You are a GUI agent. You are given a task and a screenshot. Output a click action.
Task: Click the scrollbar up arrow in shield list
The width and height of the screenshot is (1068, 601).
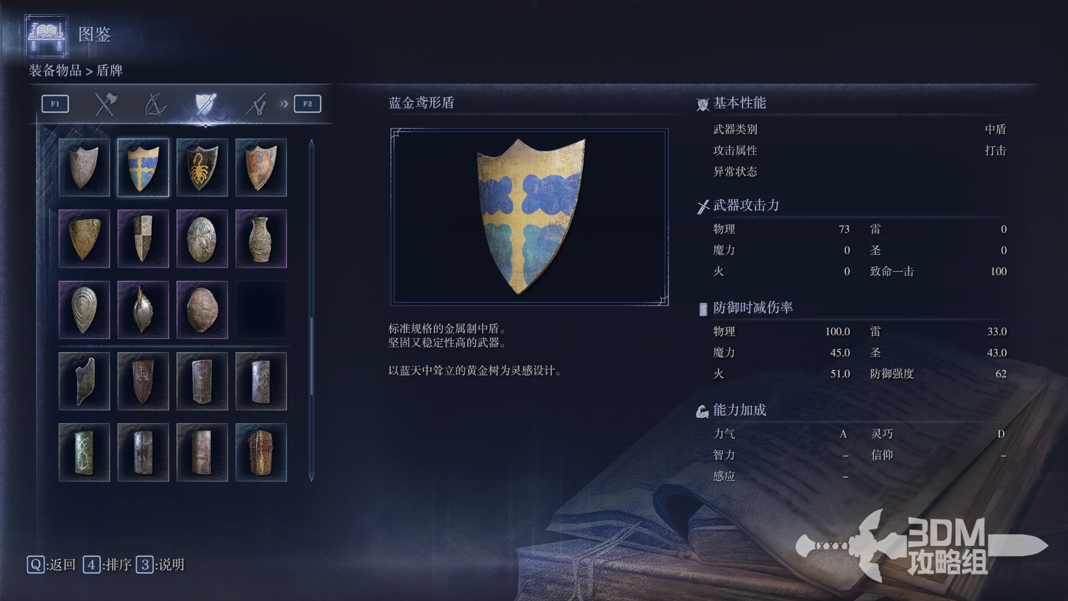(x=311, y=144)
